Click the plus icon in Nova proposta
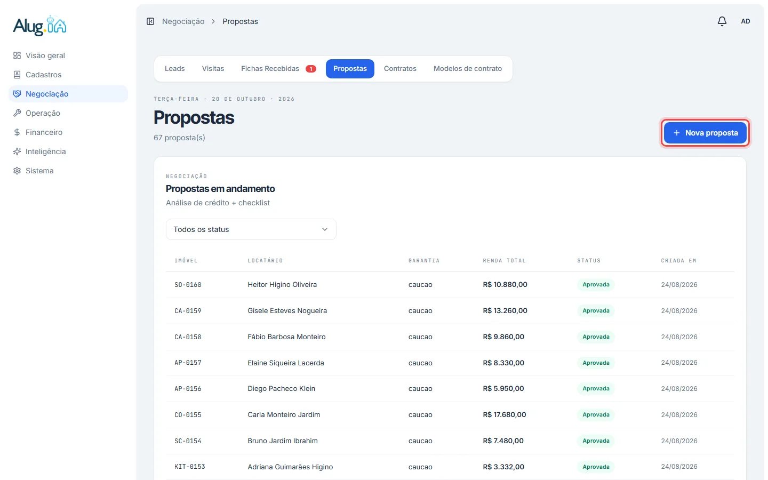 click(x=677, y=133)
